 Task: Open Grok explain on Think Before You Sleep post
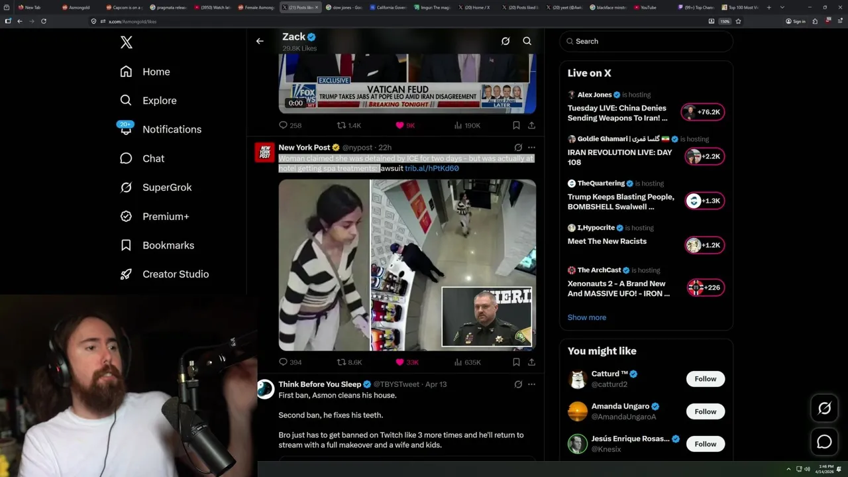point(518,384)
